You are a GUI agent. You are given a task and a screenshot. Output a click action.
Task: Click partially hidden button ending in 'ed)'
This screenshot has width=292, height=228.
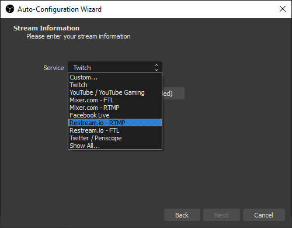(173, 94)
